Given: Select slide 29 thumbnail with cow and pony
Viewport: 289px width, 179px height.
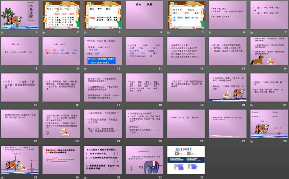Looking at the screenshot, I should [20, 160].
